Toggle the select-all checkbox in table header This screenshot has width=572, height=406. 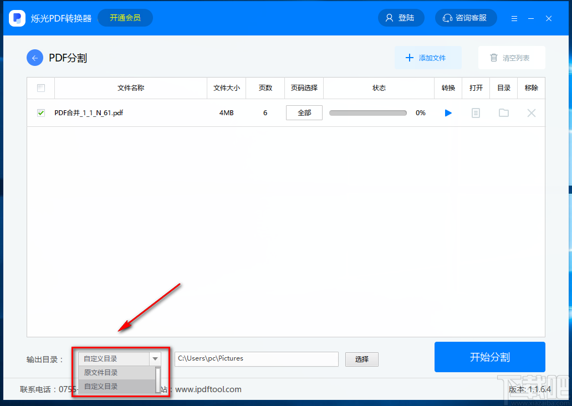(40, 88)
